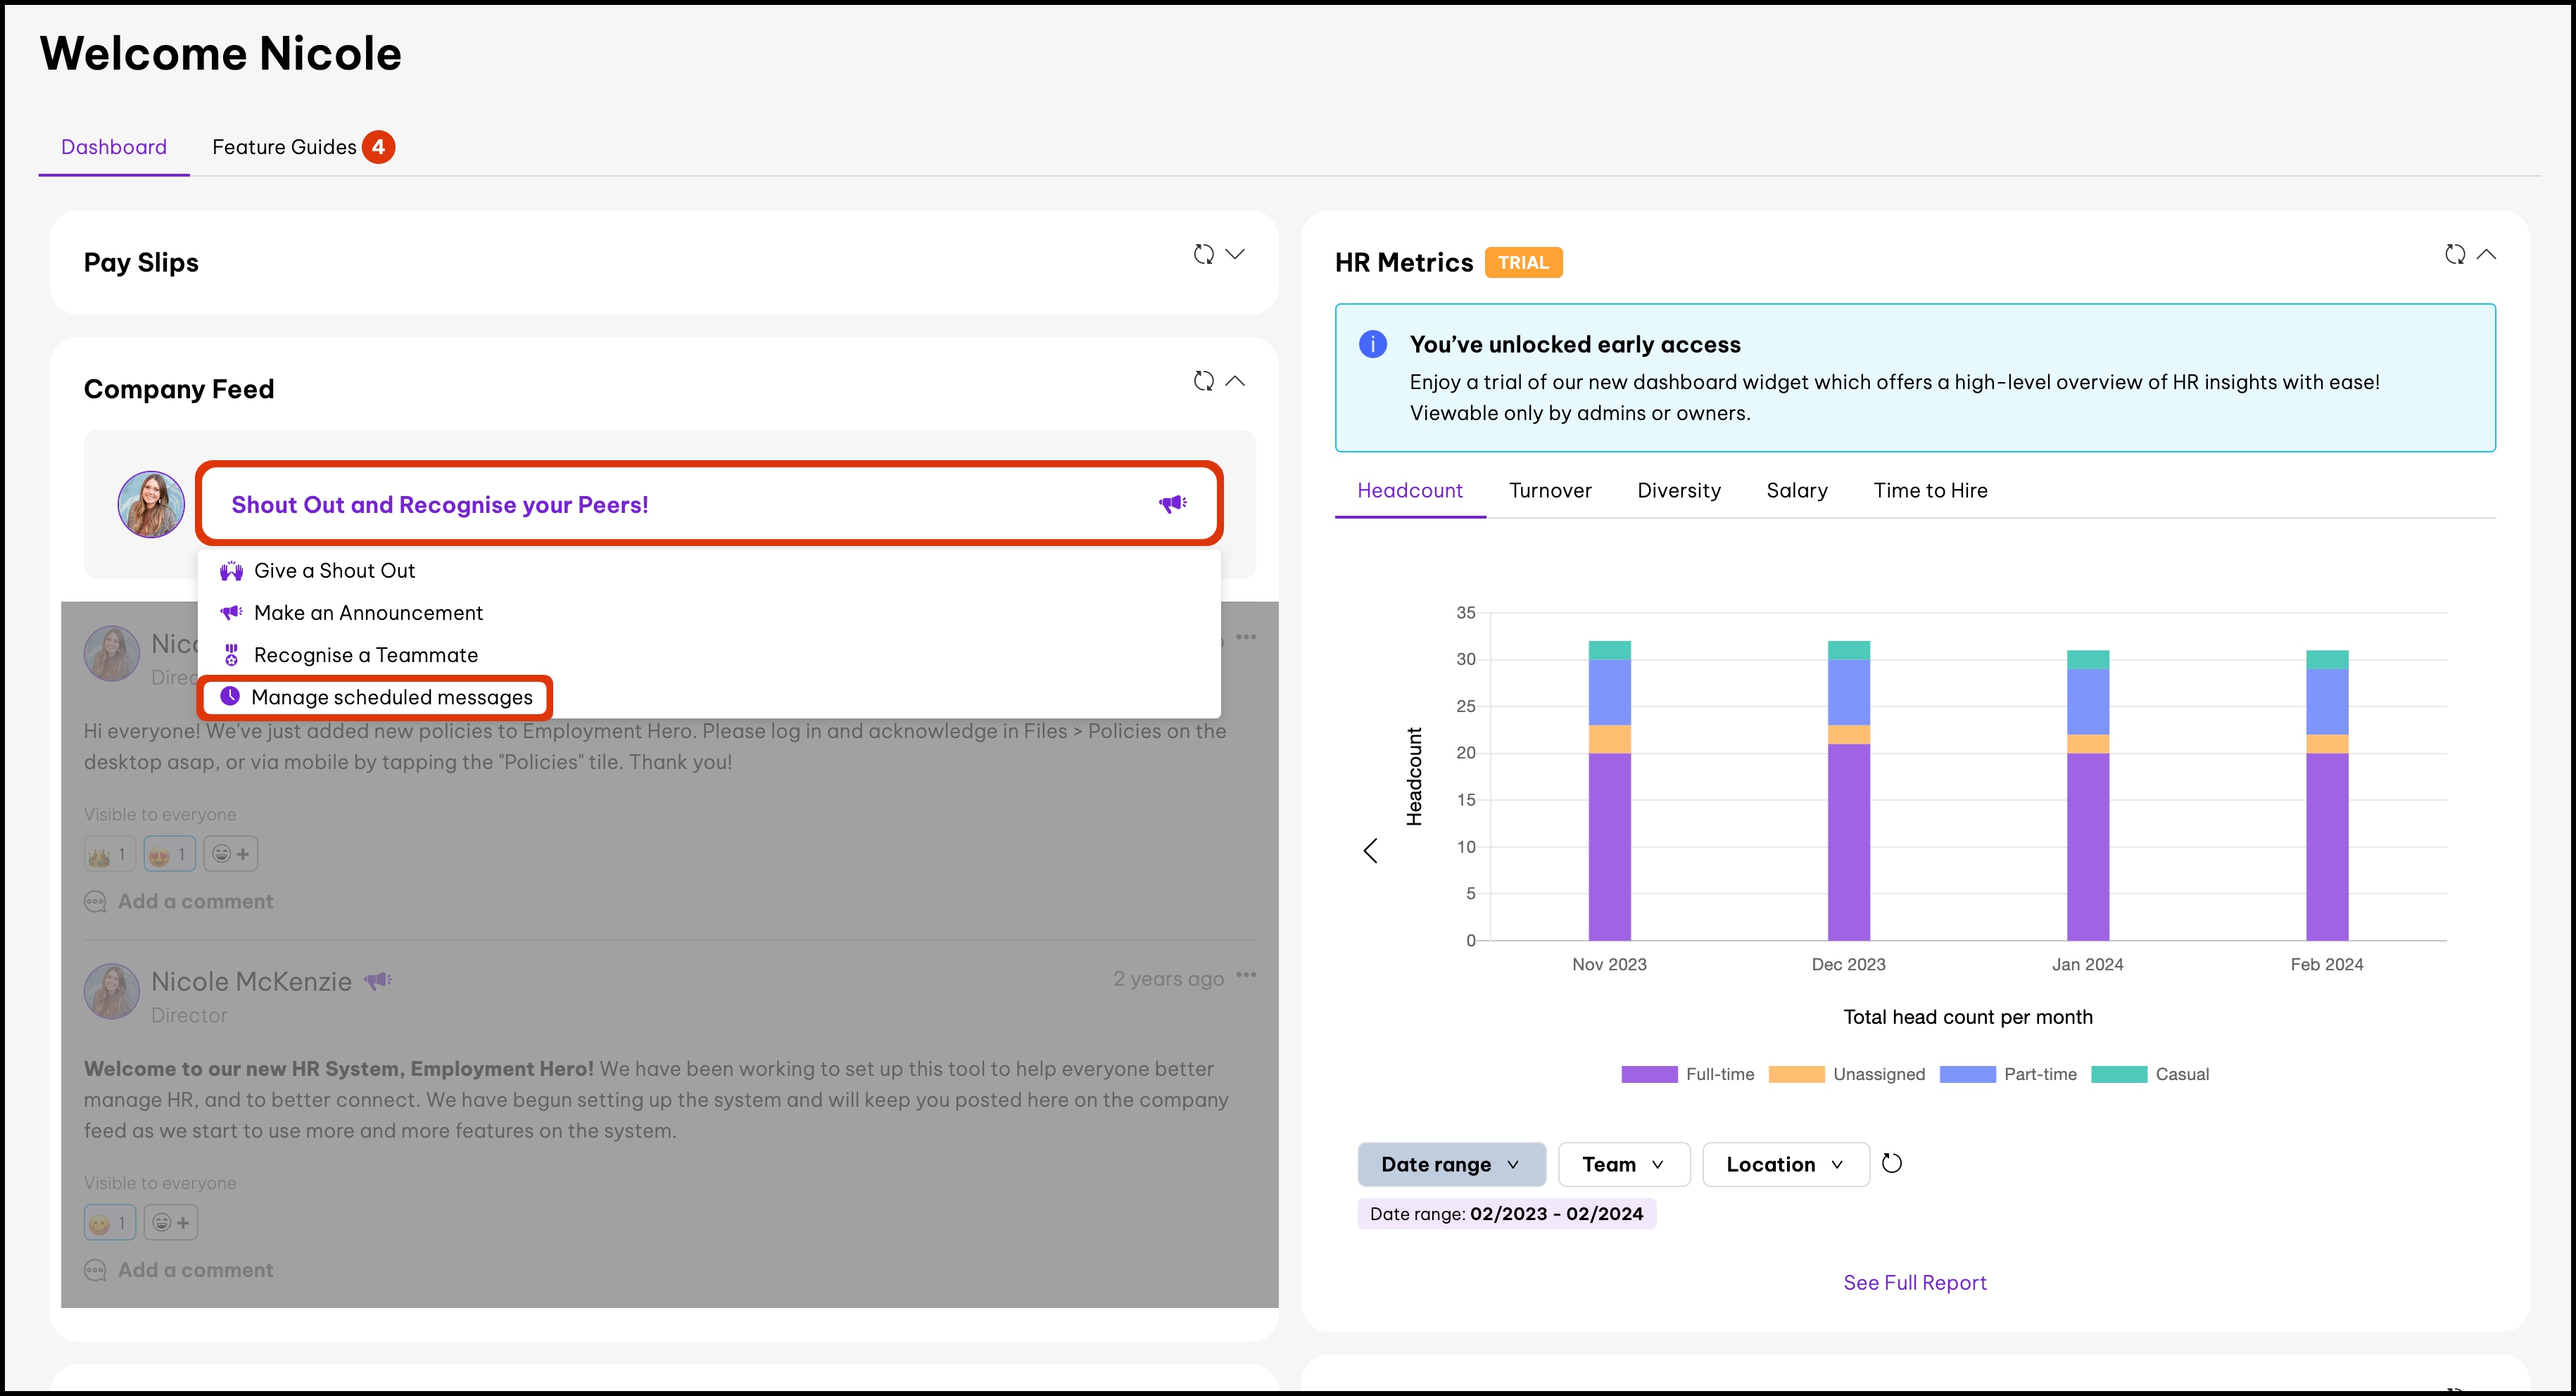Image resolution: width=2576 pixels, height=1396 pixels.
Task: Switch to Feature Guides tab
Action: coord(284,147)
